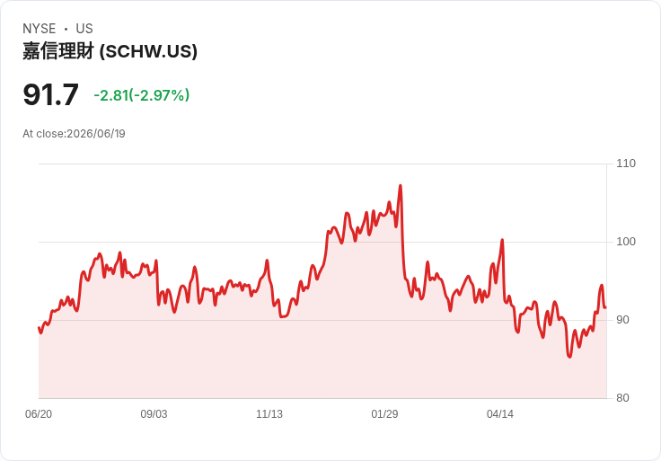Select the 06/20 date axis label
The image size is (661, 461).
coord(39,413)
